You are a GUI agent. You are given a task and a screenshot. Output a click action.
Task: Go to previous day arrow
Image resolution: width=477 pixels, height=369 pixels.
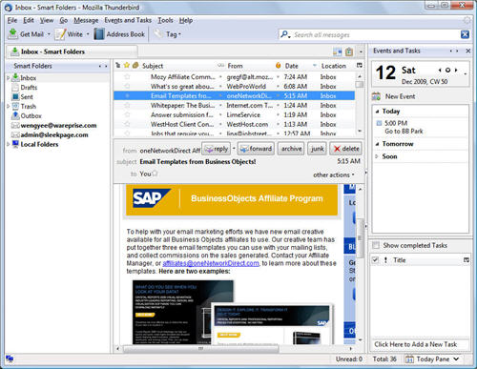click(440, 70)
